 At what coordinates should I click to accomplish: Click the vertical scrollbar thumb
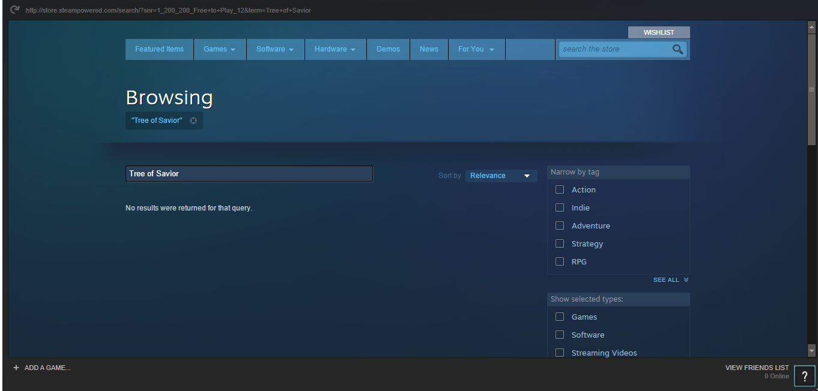click(811, 90)
